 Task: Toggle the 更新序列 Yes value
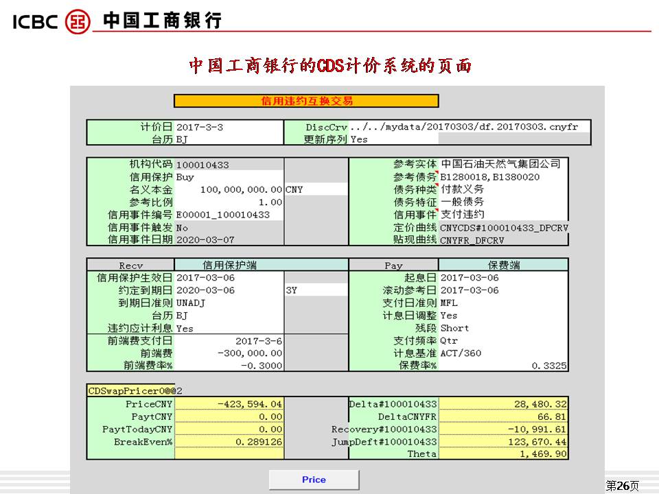tap(400, 139)
